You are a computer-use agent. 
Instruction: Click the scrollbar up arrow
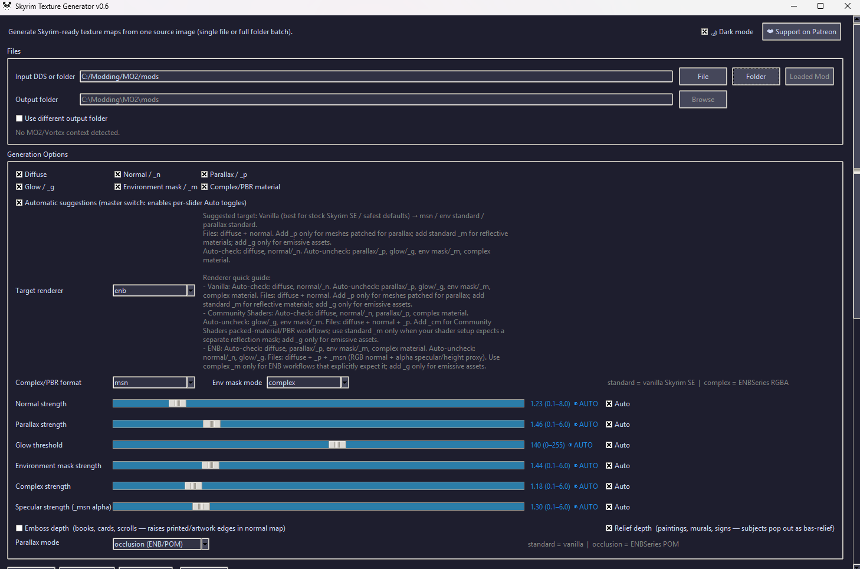tap(856, 19)
